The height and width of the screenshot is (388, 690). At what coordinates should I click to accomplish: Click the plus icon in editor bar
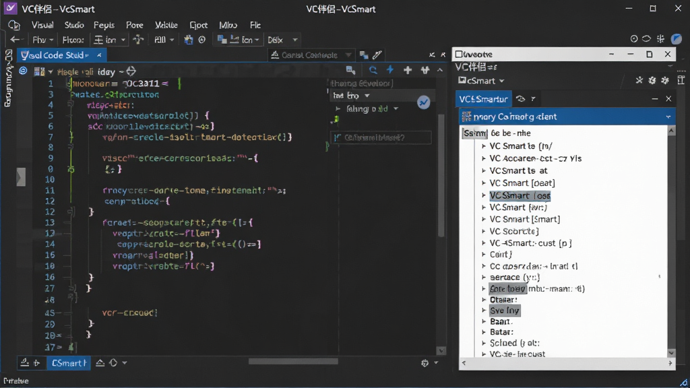(408, 70)
